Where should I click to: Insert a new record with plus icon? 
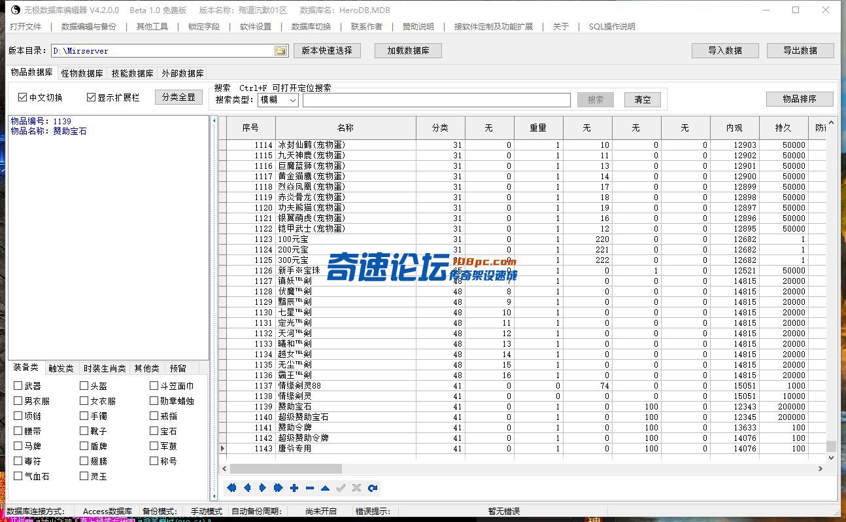[x=294, y=488]
